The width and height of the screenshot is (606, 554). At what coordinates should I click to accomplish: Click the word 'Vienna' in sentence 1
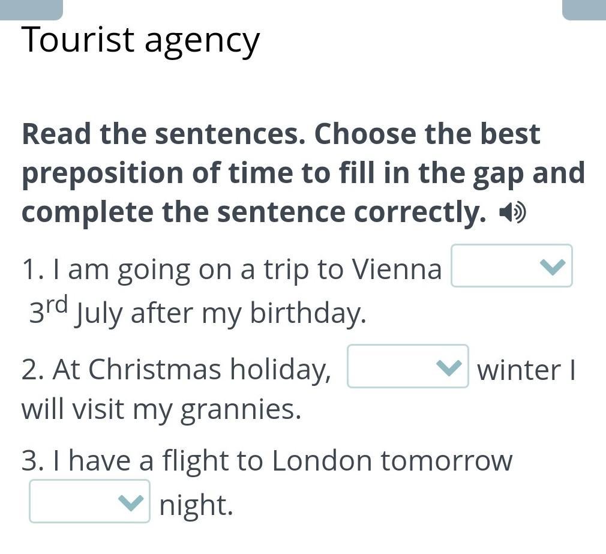[x=397, y=269]
